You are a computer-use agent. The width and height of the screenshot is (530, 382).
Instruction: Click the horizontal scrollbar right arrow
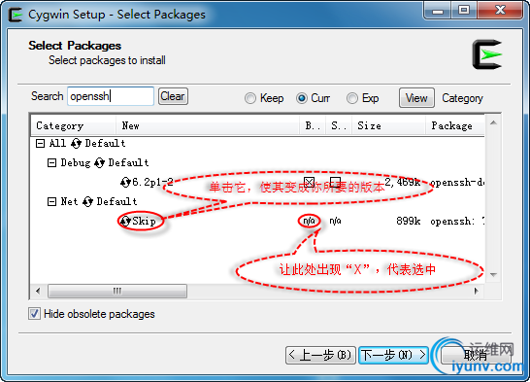(477, 291)
